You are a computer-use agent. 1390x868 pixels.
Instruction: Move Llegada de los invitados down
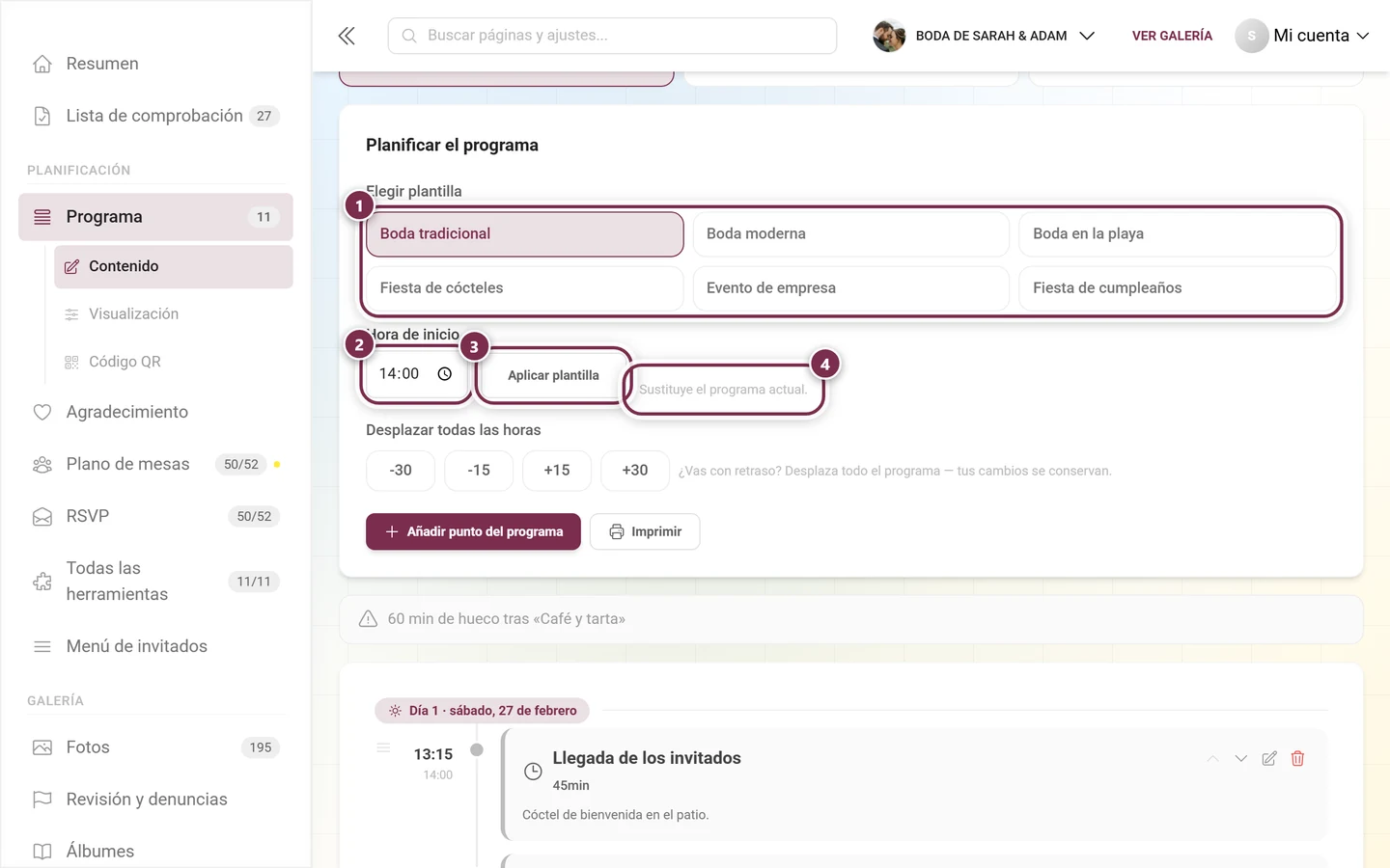[1241, 759]
